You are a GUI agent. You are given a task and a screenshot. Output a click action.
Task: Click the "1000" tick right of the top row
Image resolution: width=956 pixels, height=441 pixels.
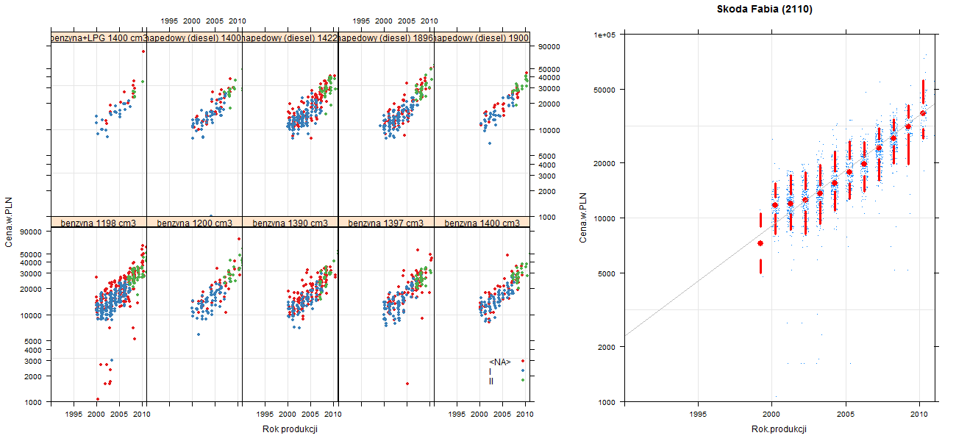click(x=548, y=218)
